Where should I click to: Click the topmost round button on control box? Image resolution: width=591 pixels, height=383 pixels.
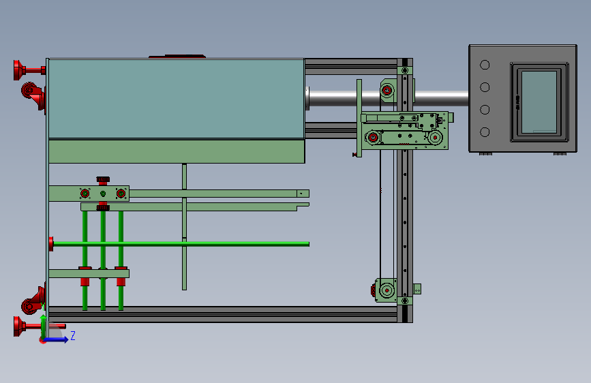[485, 65]
